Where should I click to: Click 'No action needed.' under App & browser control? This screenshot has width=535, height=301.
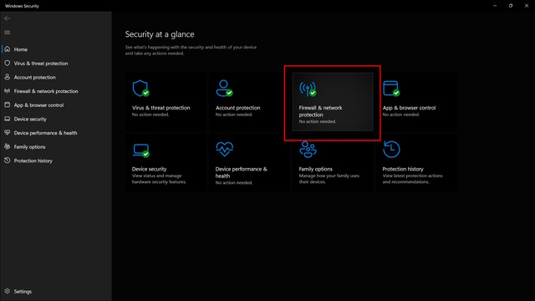pos(401,115)
